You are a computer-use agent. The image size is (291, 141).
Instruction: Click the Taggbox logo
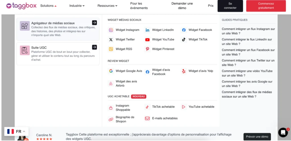tap(21, 6)
